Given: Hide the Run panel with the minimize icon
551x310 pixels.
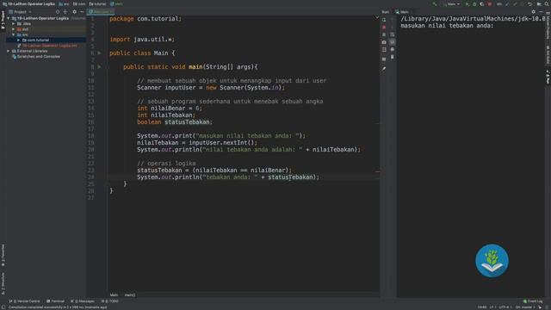Looking at the screenshot, I should point(541,11).
